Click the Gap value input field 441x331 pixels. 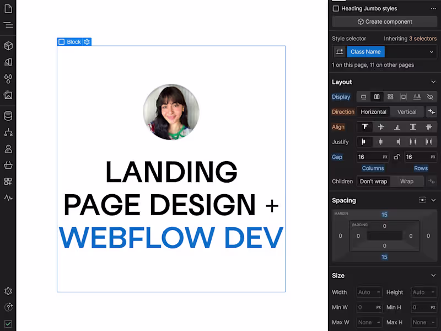tap(368, 157)
